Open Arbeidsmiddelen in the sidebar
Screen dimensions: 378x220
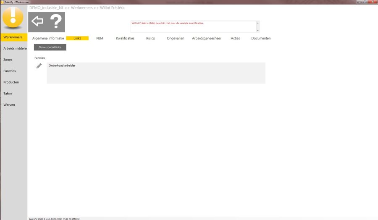[14, 49]
